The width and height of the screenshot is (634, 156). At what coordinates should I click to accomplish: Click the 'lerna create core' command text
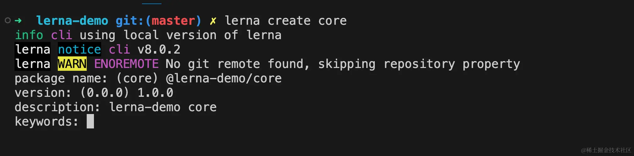(286, 21)
